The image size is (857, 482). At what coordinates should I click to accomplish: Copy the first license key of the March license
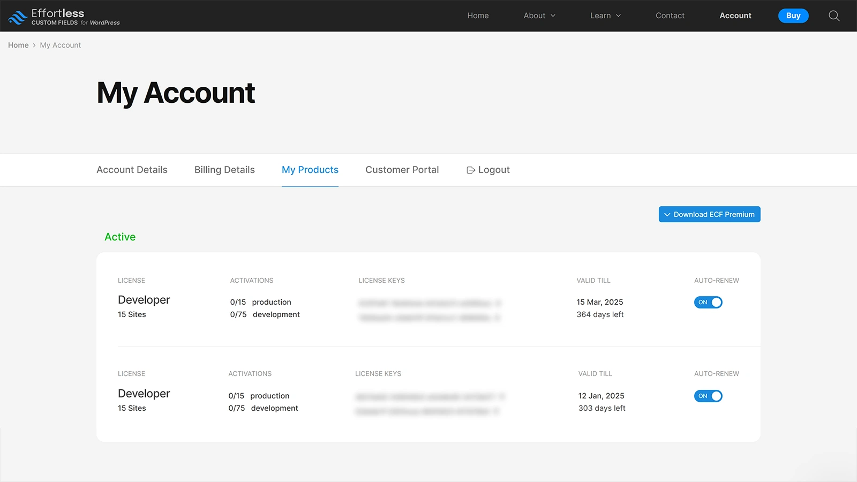pyautogui.click(x=498, y=303)
